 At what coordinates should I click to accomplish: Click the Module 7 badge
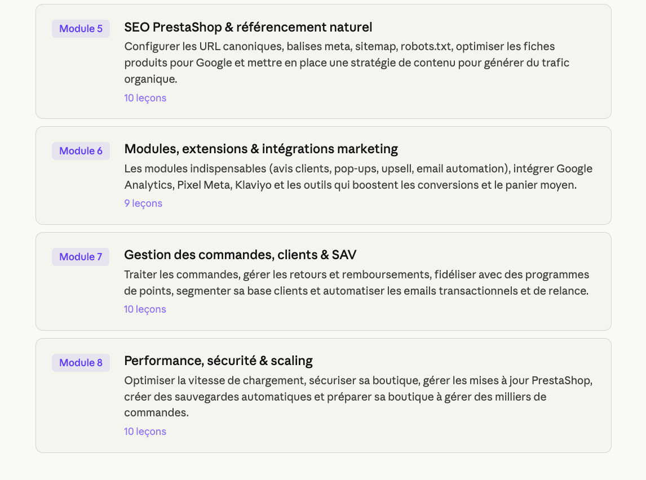point(81,257)
